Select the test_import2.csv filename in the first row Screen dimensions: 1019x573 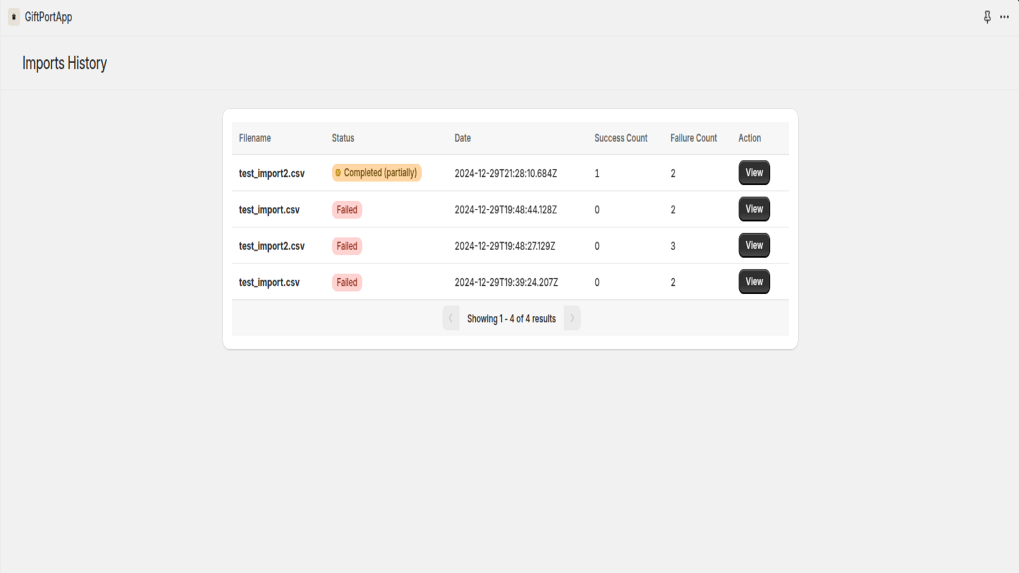pos(272,174)
